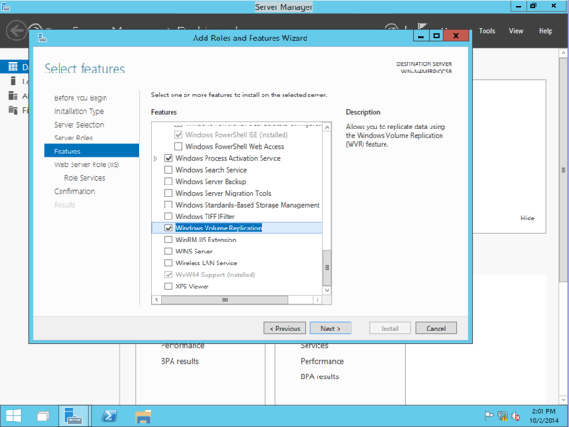The width and height of the screenshot is (569, 427).
Task: Click the features list vertical scrollbar thumb
Action: (x=327, y=267)
